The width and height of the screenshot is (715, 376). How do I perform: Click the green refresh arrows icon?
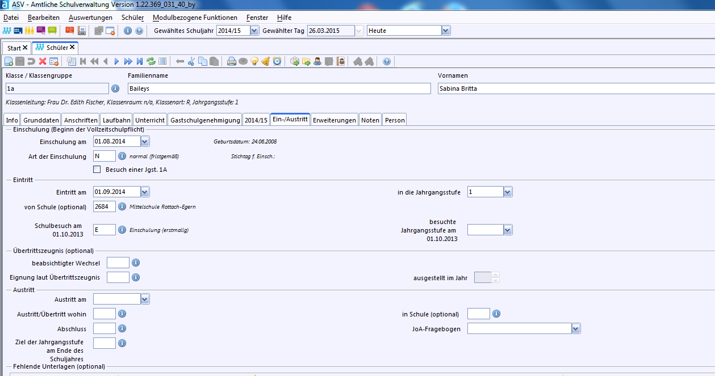[x=151, y=61]
